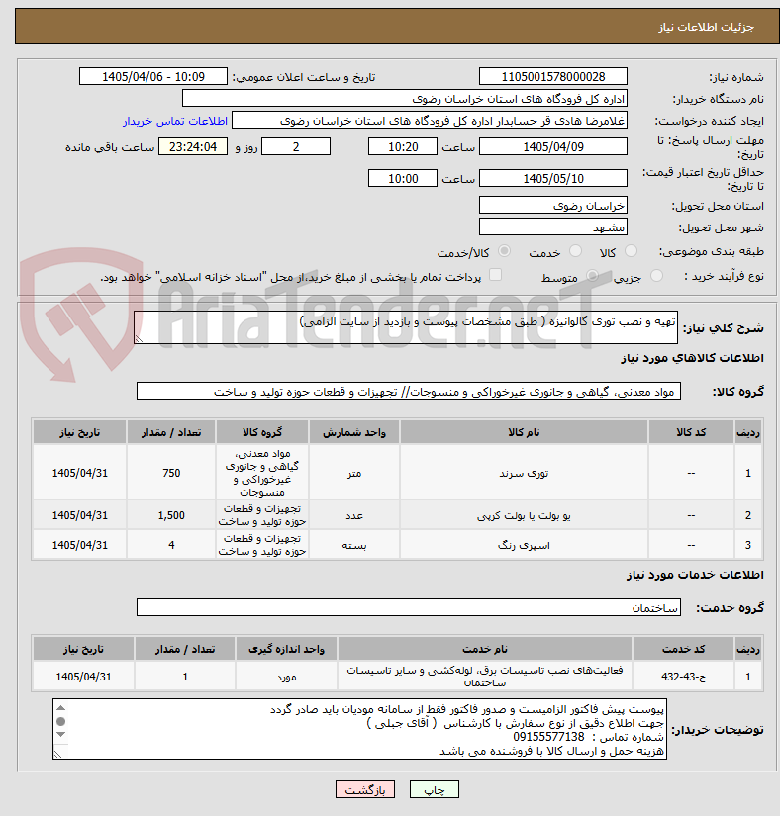Click the price validity date 1405/05/10
Image resolution: width=780 pixels, height=816 pixels.
pos(553,178)
